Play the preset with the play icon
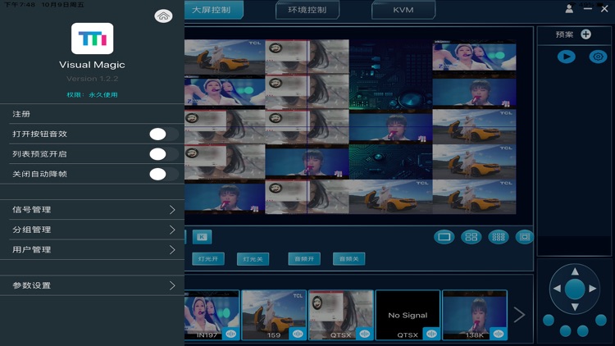Image resolution: width=615 pixels, height=346 pixels. (x=567, y=57)
